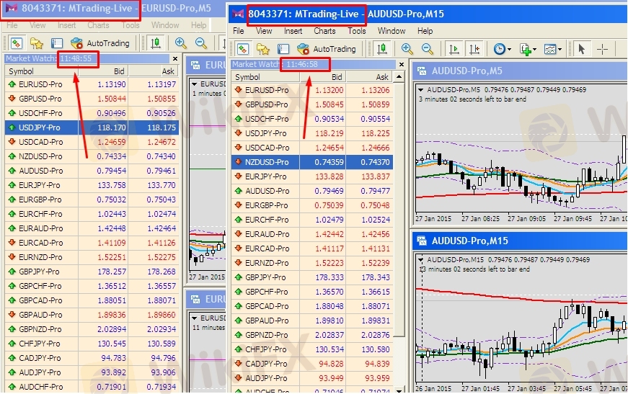Sort by Symbol header in 11:46:58 Market Watch
The height and width of the screenshot is (394, 628).
pyautogui.click(x=265, y=77)
